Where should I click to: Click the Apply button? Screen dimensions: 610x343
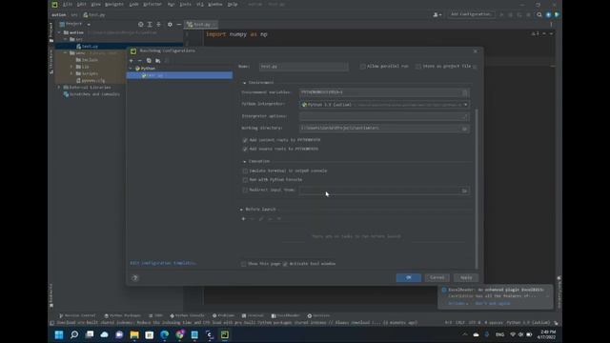click(x=466, y=277)
